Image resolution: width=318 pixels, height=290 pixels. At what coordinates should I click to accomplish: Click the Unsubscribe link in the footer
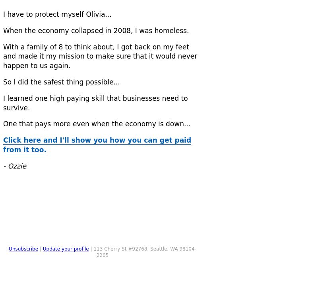tap(23, 249)
